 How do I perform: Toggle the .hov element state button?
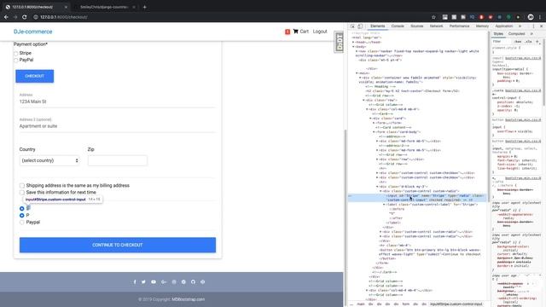point(518,42)
